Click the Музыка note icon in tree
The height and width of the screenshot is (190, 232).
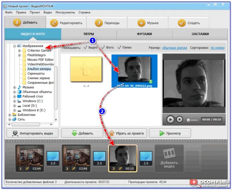19,87
